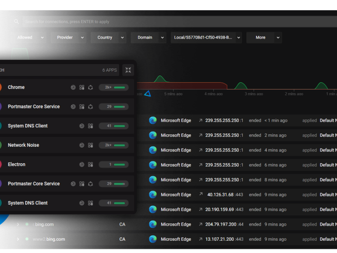This screenshot has width=337, height=253.
Task: Click the spiral radar icon in the Chrome row
Action: [x=73, y=87]
